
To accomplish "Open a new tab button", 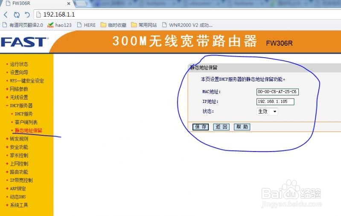I will click(81, 3).
